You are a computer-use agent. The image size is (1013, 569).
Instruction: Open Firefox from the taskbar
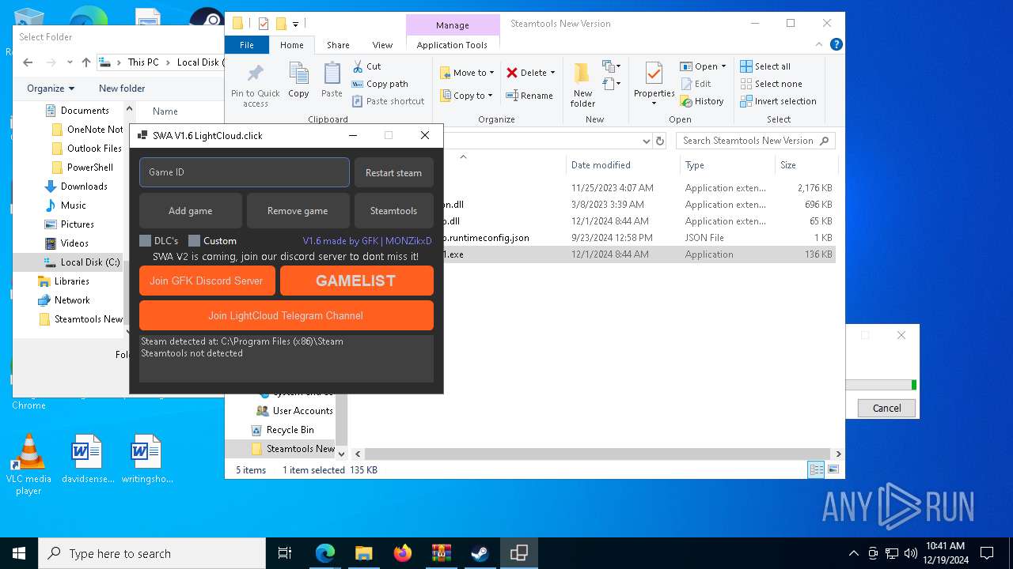coord(403,553)
